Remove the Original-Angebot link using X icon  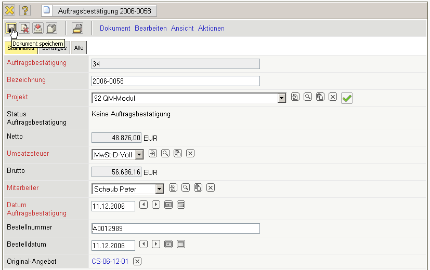coord(137,261)
